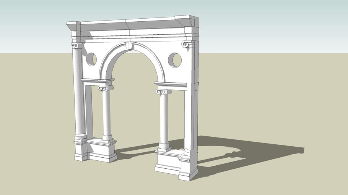Screen dimensions: 348x195
Task: Click the keystone at the arch's top
Action: coord(129,46)
